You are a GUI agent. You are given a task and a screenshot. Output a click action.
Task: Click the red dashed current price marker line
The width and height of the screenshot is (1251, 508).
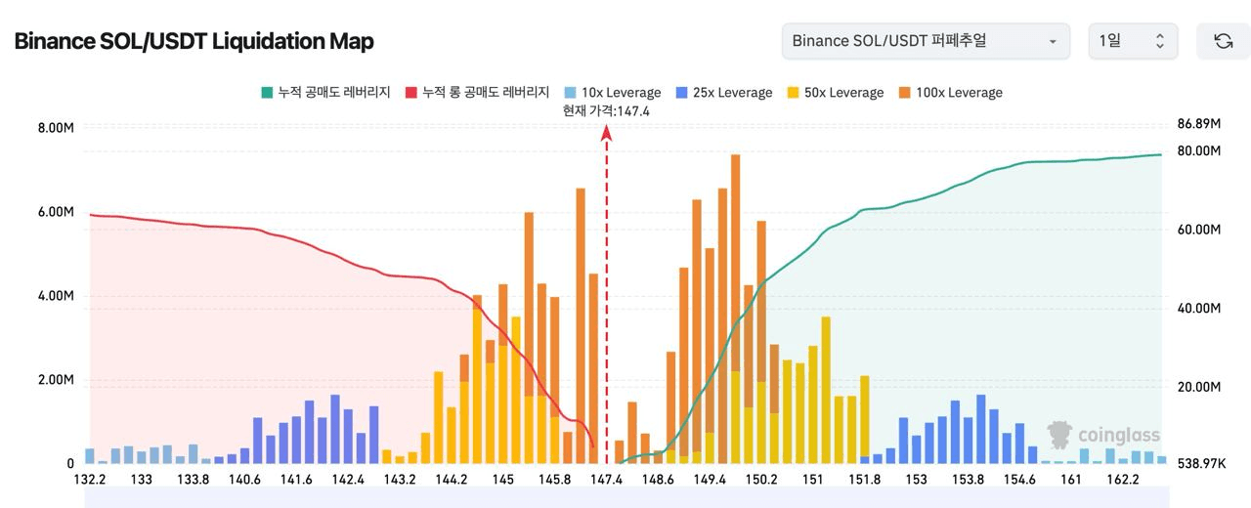(x=607, y=293)
